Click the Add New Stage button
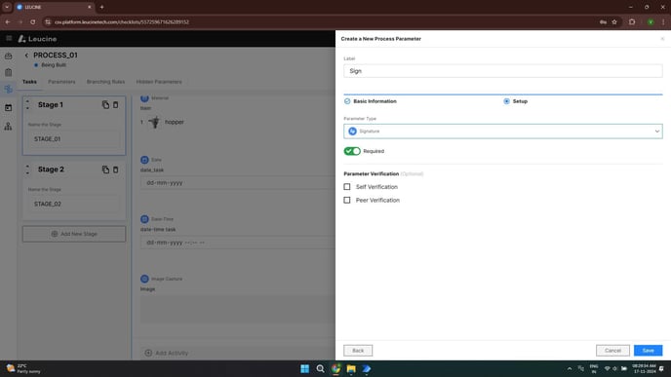671x377 pixels. click(74, 234)
